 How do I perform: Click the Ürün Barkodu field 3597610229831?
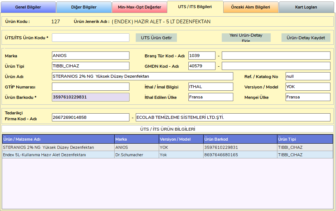(90, 97)
